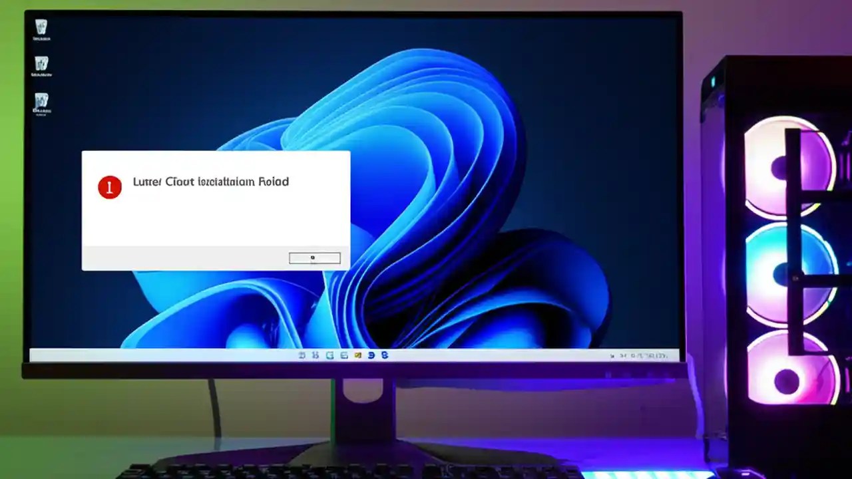The height and width of the screenshot is (479, 852).
Task: Open the first recycle-bin style desktop icon
Action: 41,28
